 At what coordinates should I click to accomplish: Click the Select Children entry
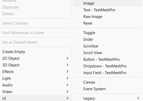[36, 23]
